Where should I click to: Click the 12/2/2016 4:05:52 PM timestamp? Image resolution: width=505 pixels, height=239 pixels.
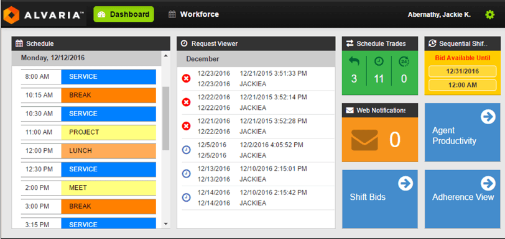pyautogui.click(x=272, y=145)
